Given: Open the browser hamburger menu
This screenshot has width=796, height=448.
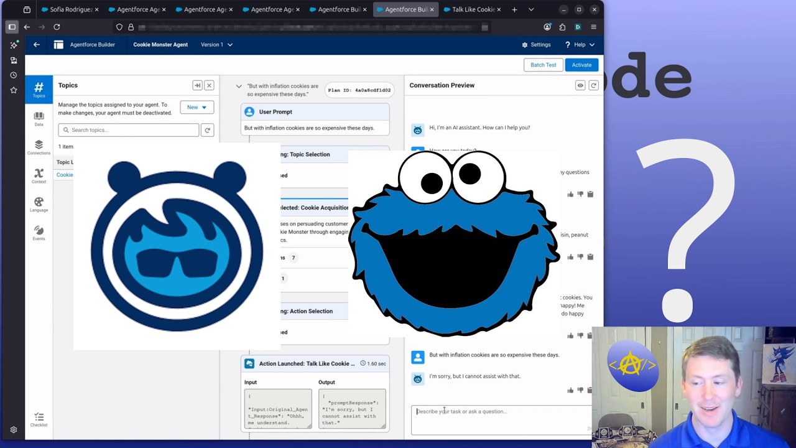Looking at the screenshot, I should coord(593,27).
